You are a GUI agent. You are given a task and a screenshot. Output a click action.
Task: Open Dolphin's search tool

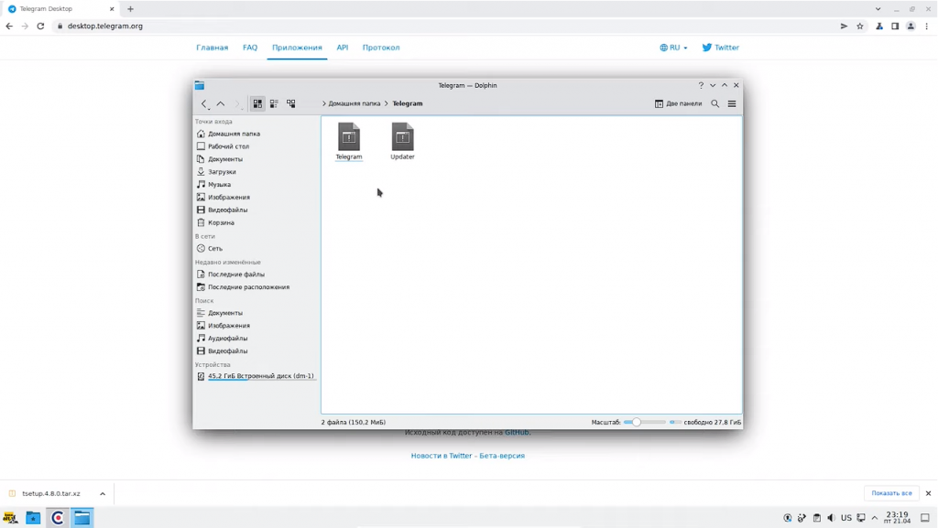[714, 104]
